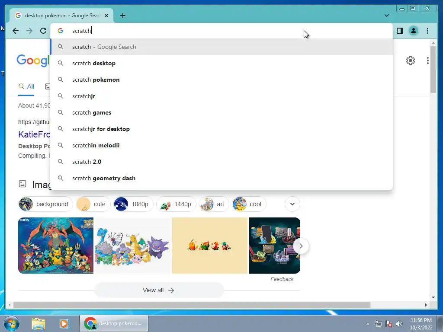Open the Lapras and Gengar image thumbnail
The width and height of the screenshot is (443, 332).
133,246
